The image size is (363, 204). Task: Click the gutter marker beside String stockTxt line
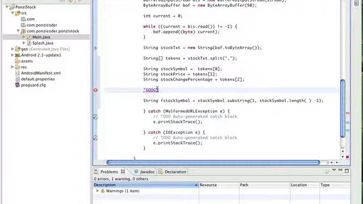[x=95, y=48]
